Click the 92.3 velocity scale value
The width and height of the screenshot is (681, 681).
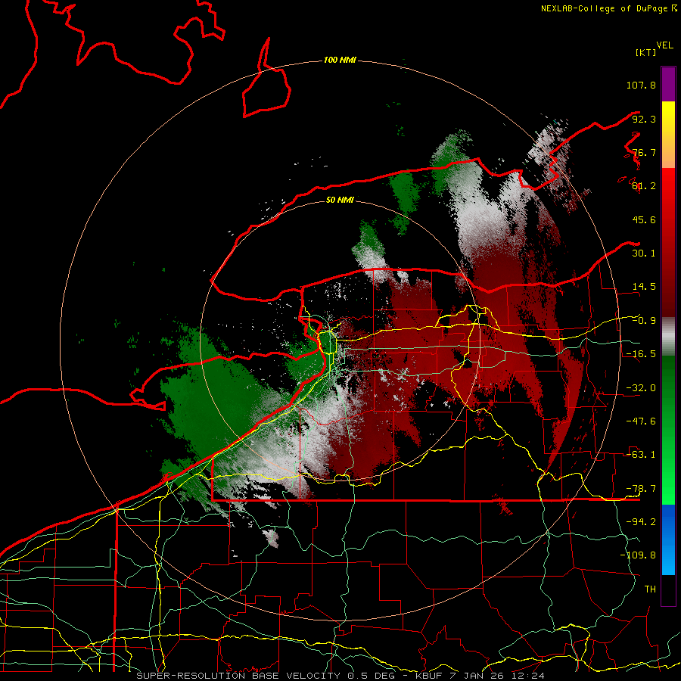tap(644, 119)
